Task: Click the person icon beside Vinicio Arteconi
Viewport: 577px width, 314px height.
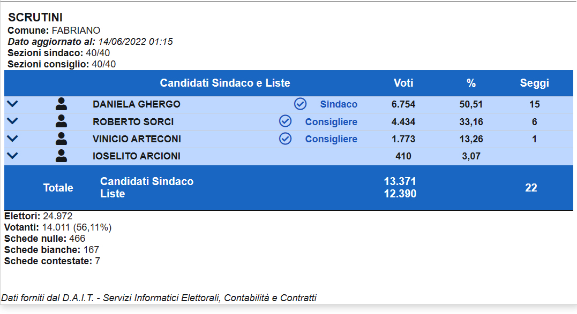Action: [x=62, y=139]
